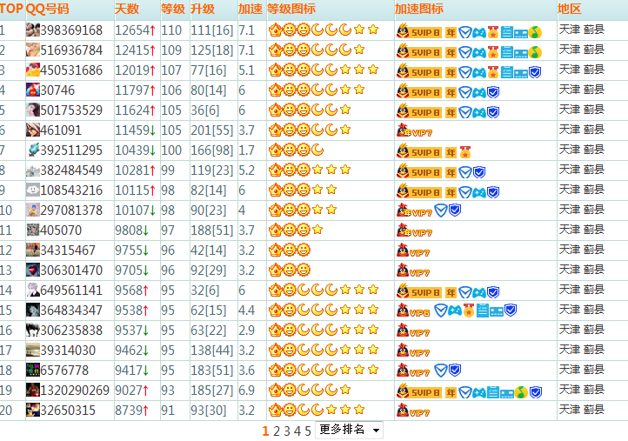Go to page 2 of rankings
Screen dimensions: 628x441
tap(277, 431)
